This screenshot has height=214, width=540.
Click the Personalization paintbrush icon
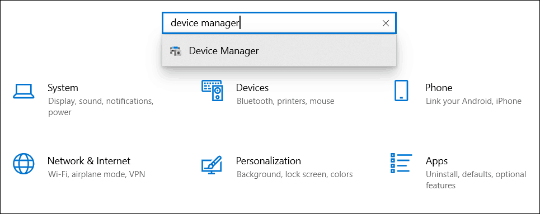(x=212, y=165)
